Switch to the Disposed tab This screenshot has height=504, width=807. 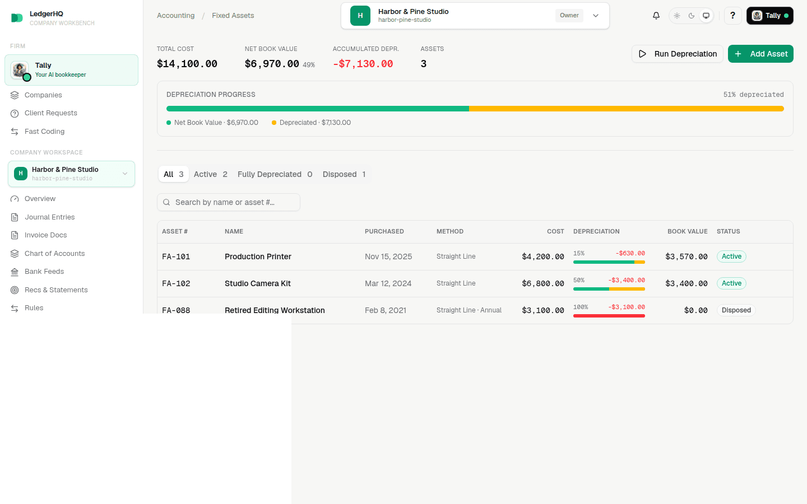point(344,174)
